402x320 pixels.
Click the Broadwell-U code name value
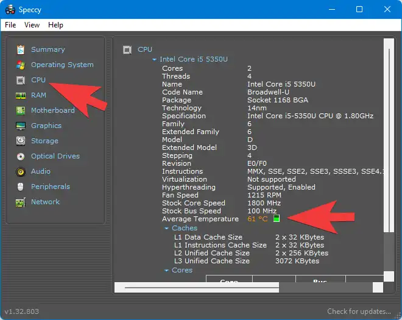pos(268,92)
